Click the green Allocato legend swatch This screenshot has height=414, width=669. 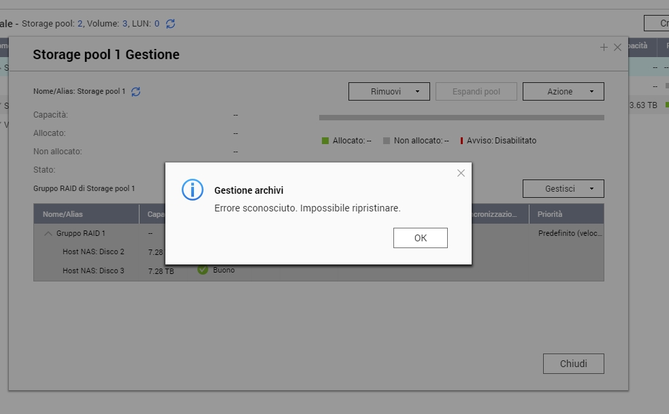coord(325,141)
